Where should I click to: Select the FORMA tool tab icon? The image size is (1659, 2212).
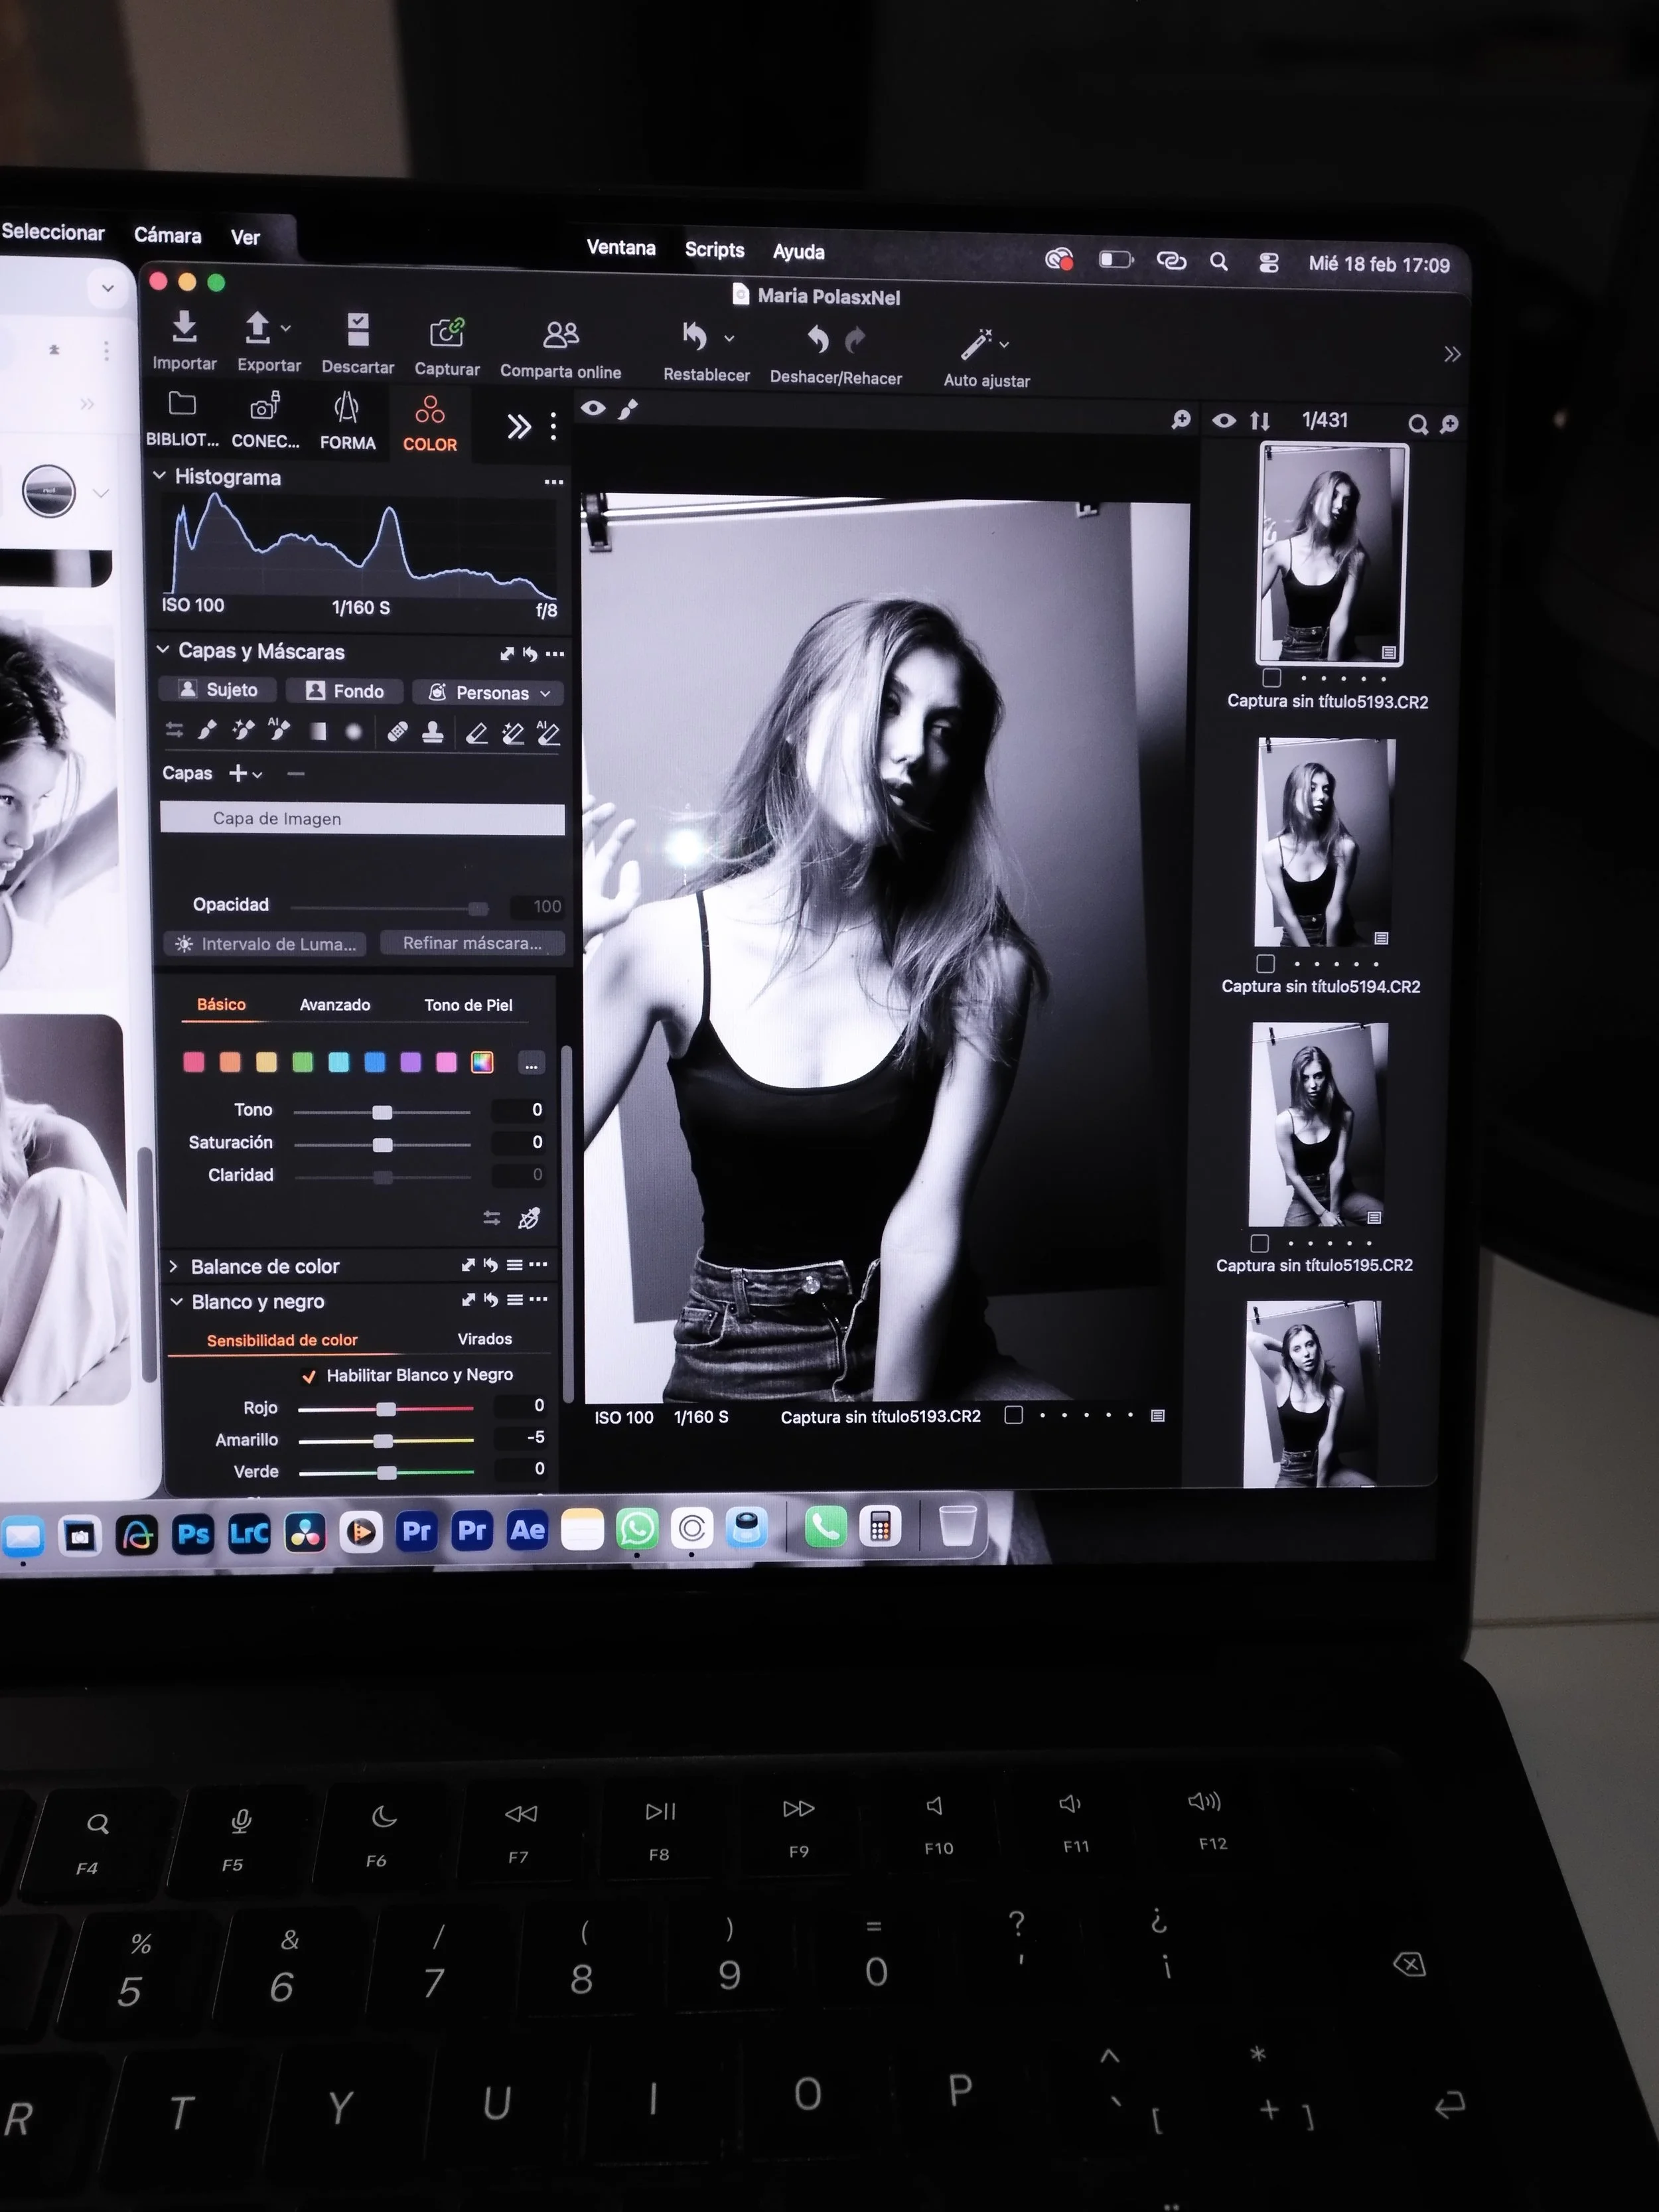coord(347,408)
